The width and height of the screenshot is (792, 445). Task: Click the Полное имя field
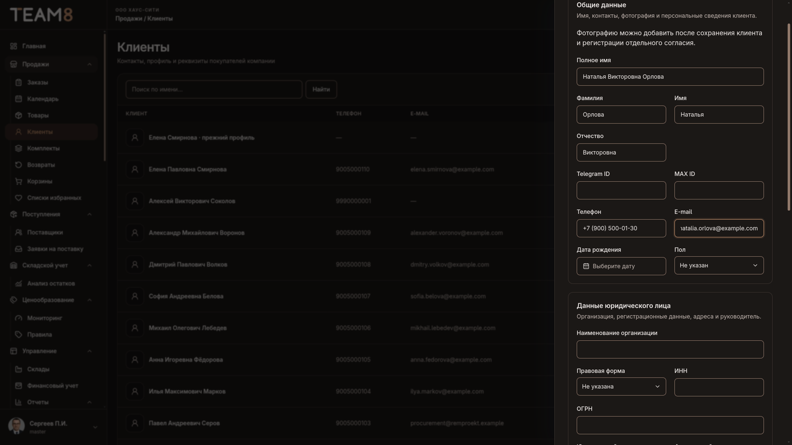click(x=670, y=77)
